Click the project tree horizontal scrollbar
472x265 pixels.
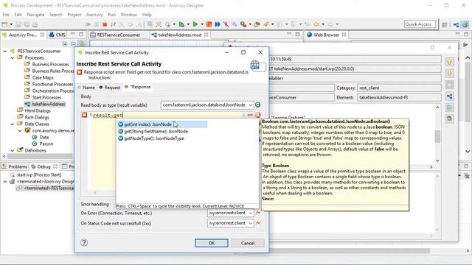pyautogui.click(x=39, y=156)
